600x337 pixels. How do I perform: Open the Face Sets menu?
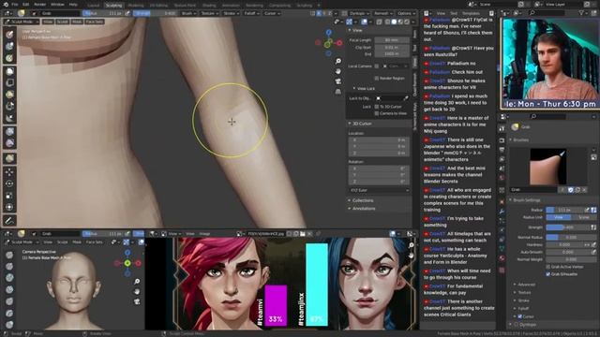[x=94, y=22]
